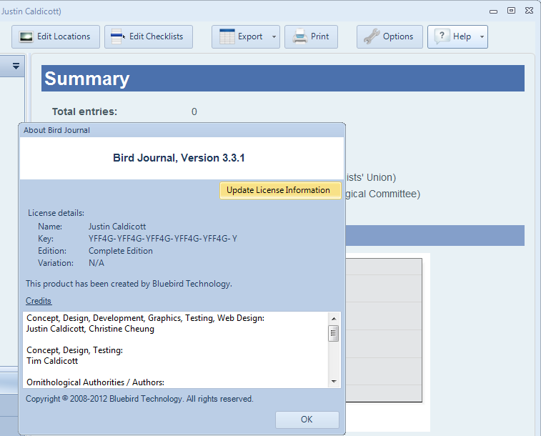This screenshot has height=436, width=541.
Task: Expand the left sidebar panel arrow
Action: tap(16, 66)
